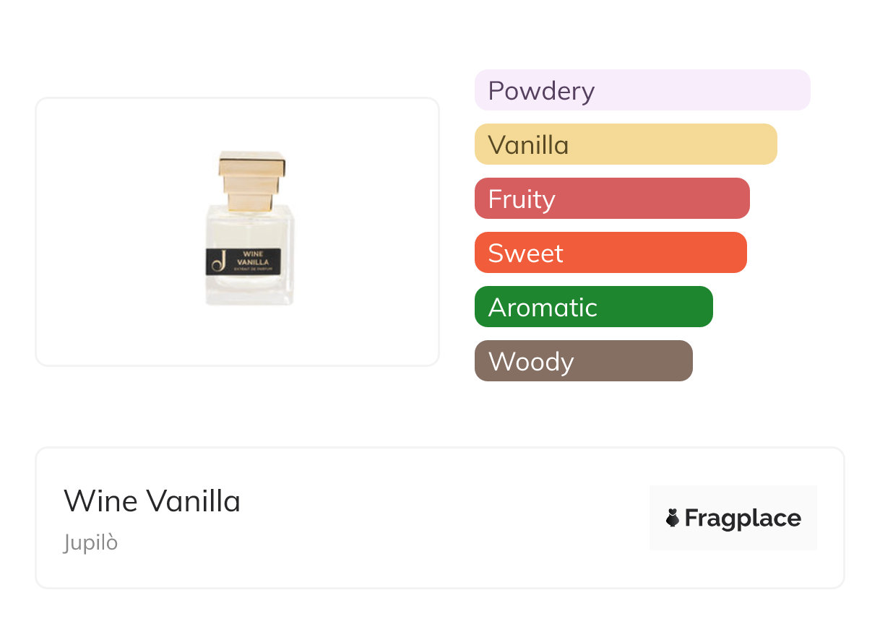The image size is (880, 624).
Task: Click blank area between title and Fragplace badge
Action: pyautogui.click(x=441, y=518)
